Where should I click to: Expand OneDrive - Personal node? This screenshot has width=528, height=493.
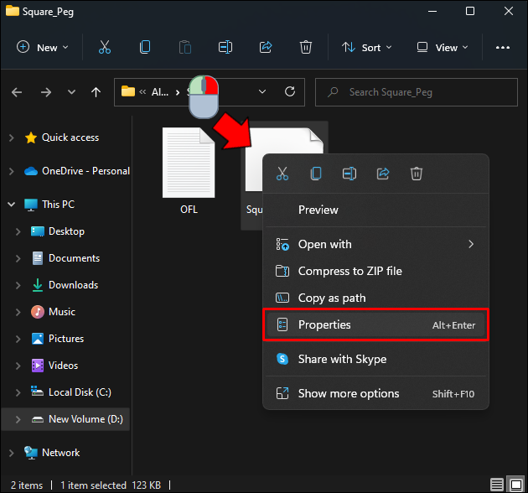pyautogui.click(x=12, y=171)
